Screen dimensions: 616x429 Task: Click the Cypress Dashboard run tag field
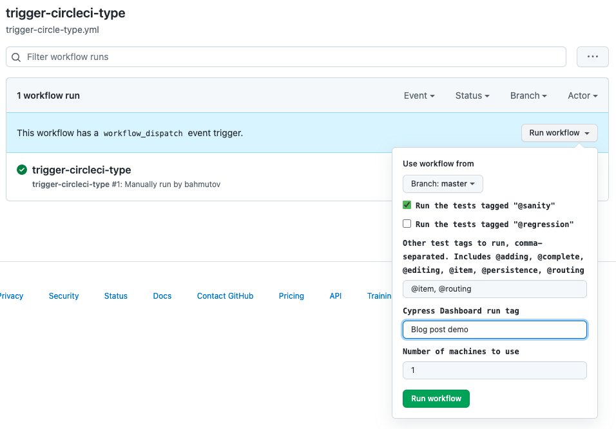494,329
